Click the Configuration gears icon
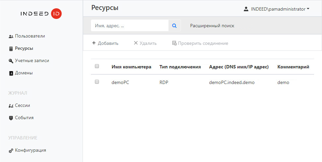 point(11,150)
